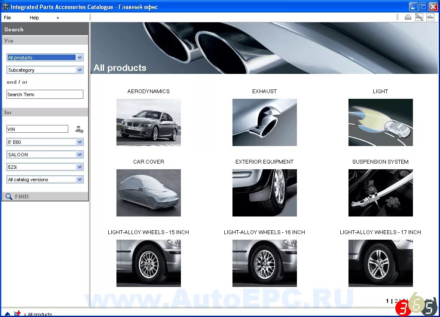Select the crossed-out car icon
The image size is (440, 317).
tap(419, 17)
